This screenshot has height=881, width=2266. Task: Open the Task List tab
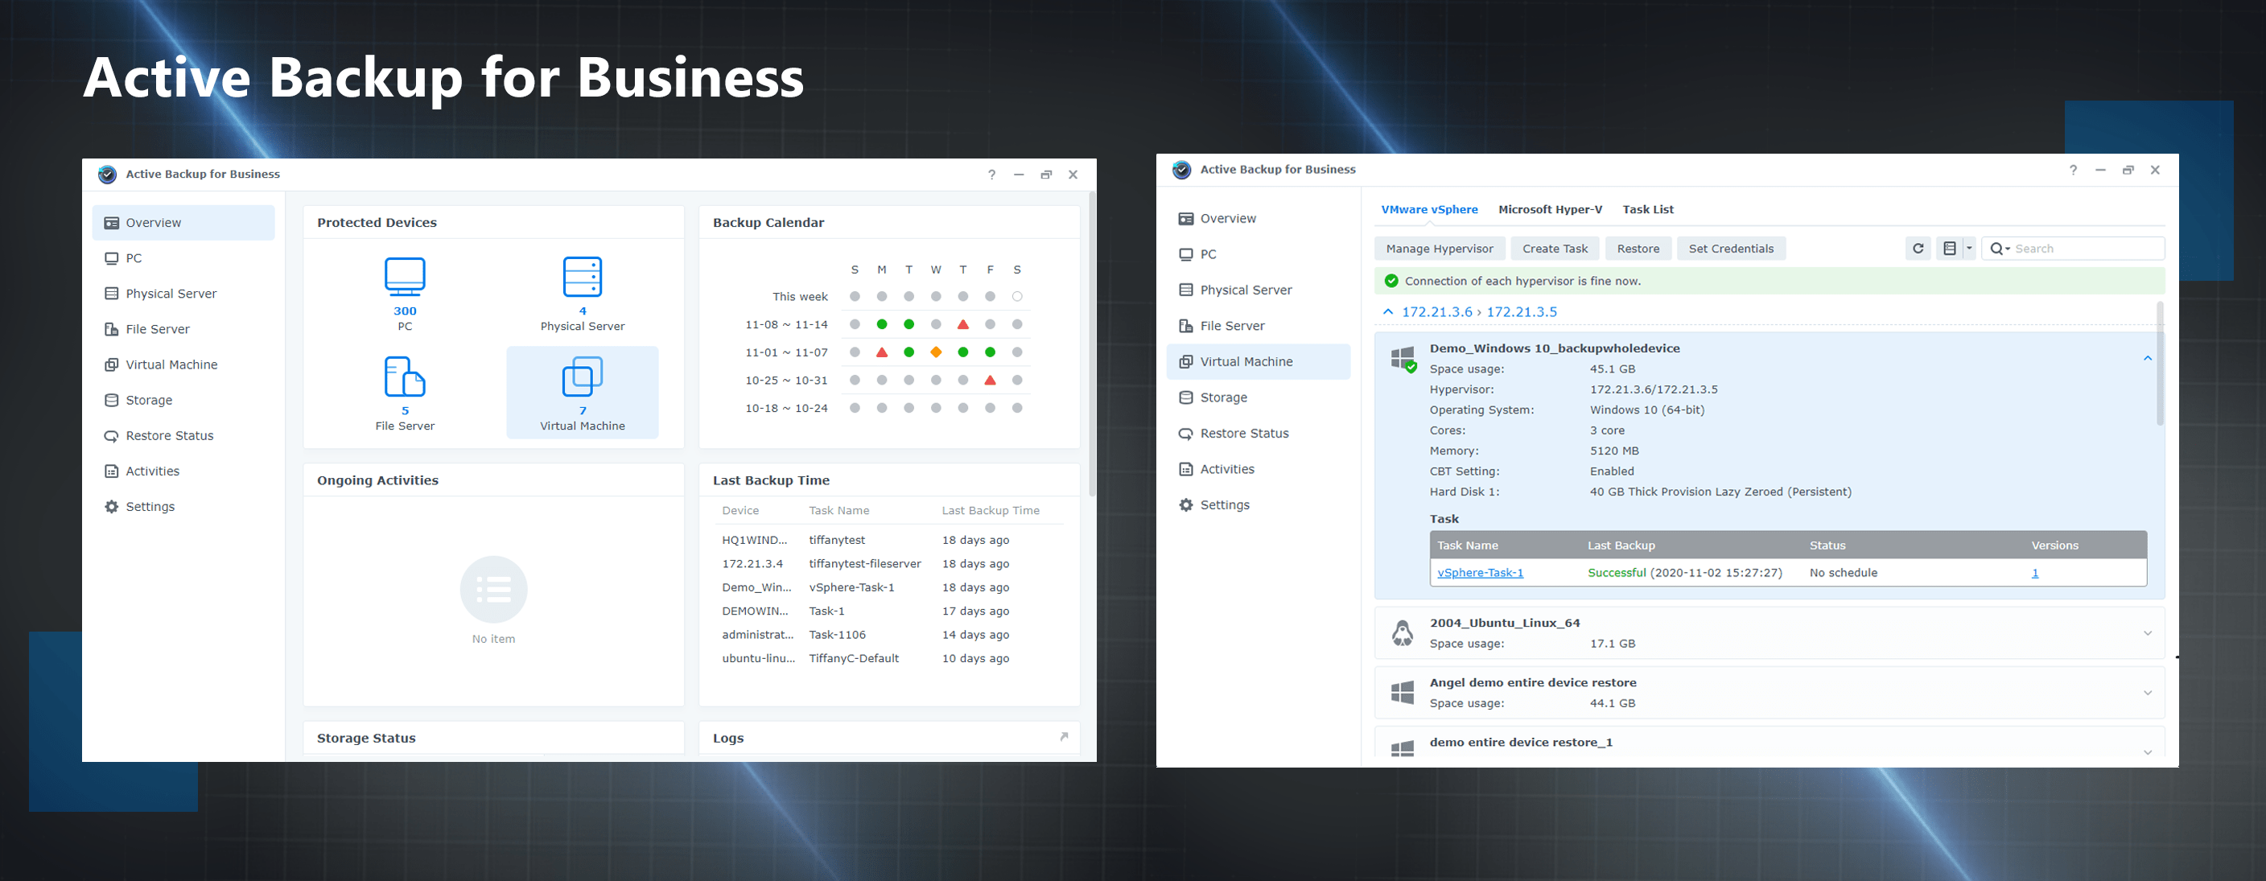click(x=1648, y=209)
